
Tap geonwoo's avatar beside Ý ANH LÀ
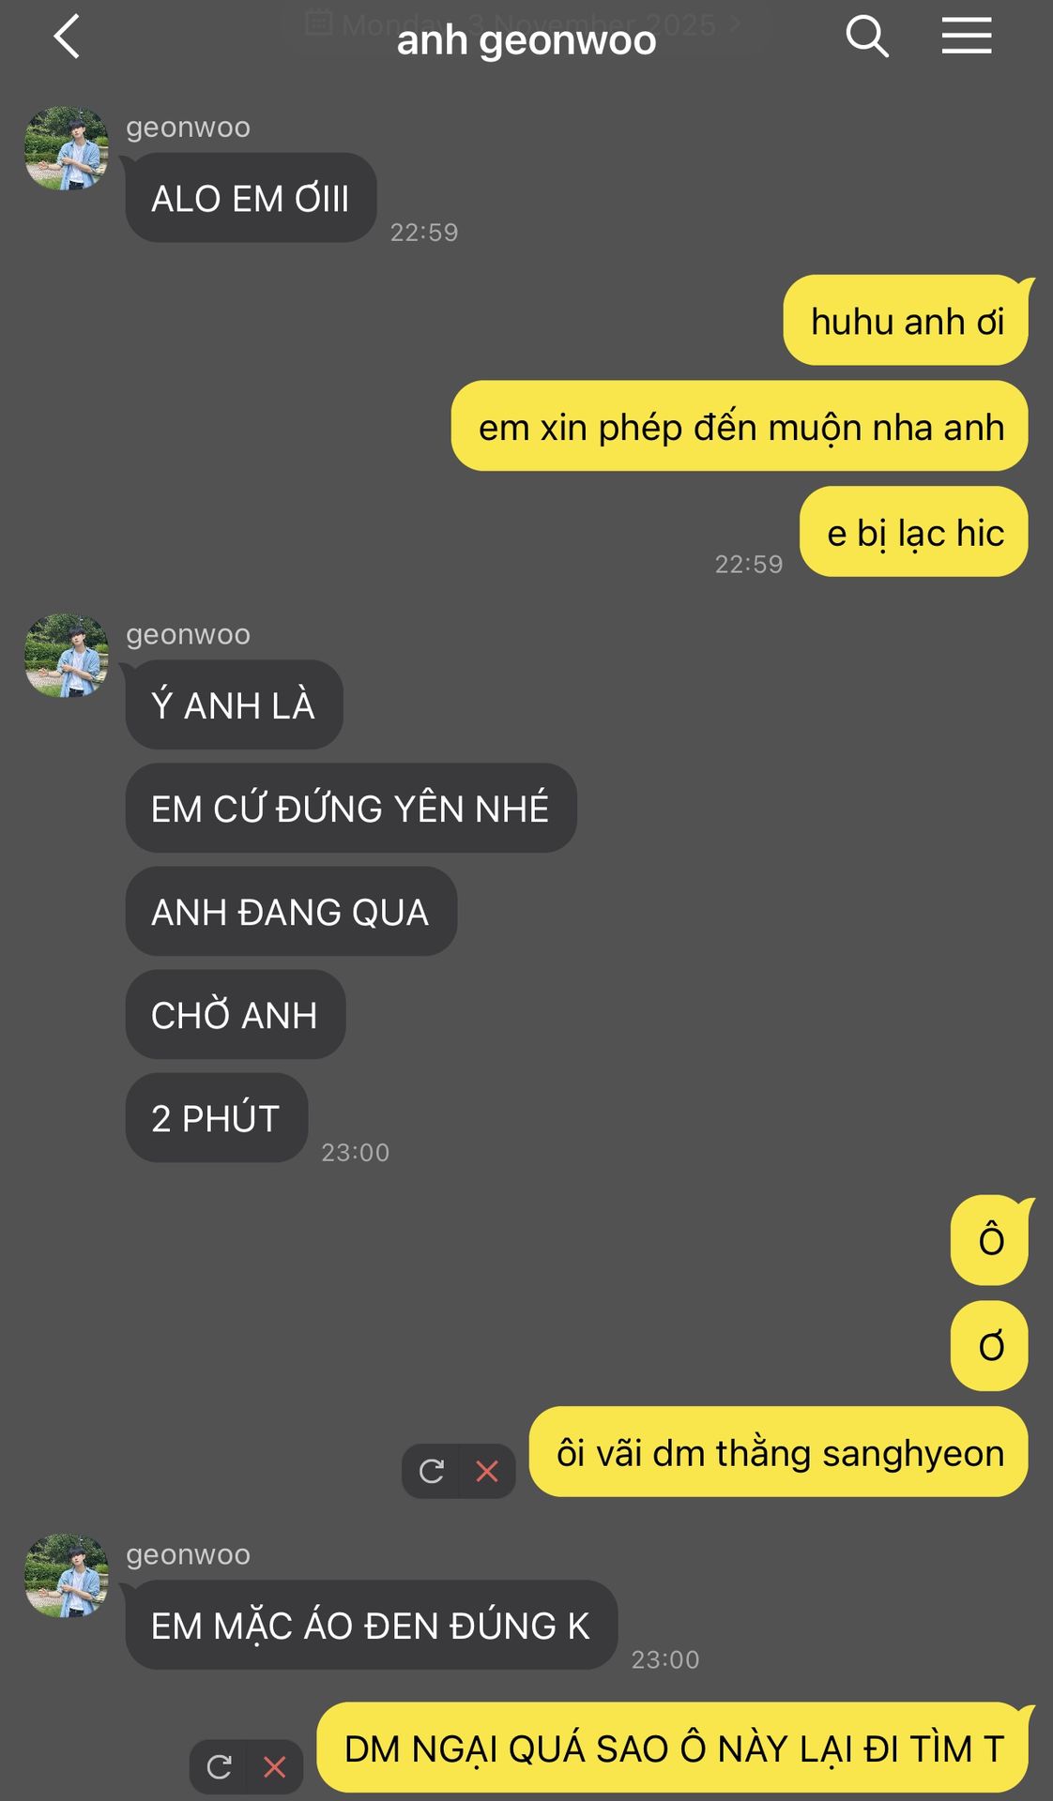(x=66, y=656)
